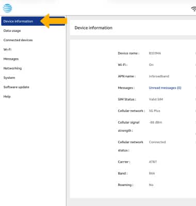This screenshot has width=196, height=206.
Task: Click the Connected network status value
Action: point(157,142)
